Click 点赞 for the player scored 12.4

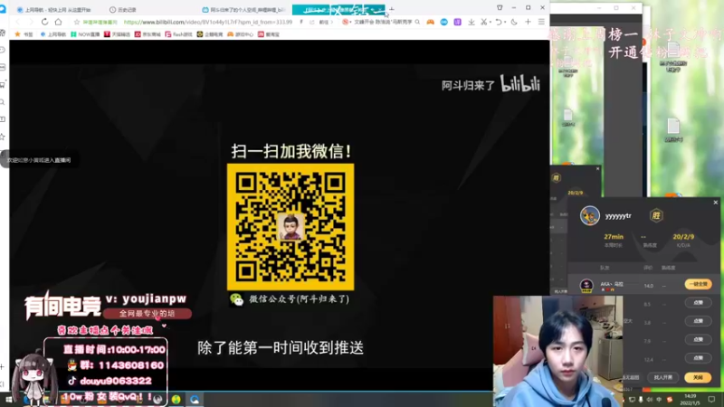pyautogui.click(x=698, y=357)
